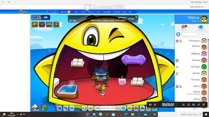
Task: Open the Word icon in the Windows taskbar
Action: (x=126, y=114)
